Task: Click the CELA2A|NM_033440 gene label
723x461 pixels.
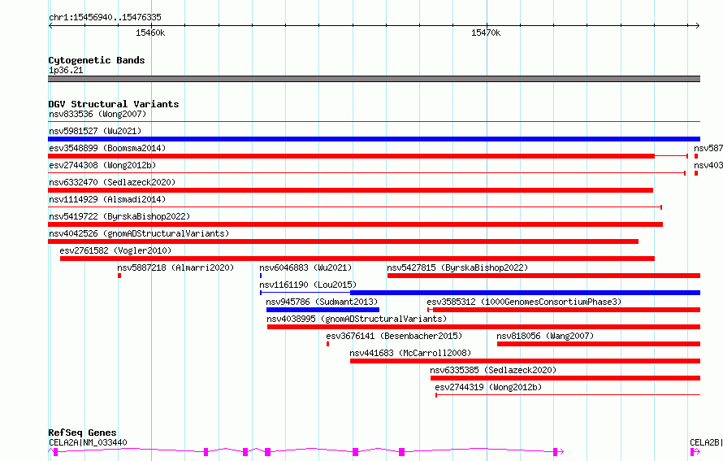Action: [88, 442]
